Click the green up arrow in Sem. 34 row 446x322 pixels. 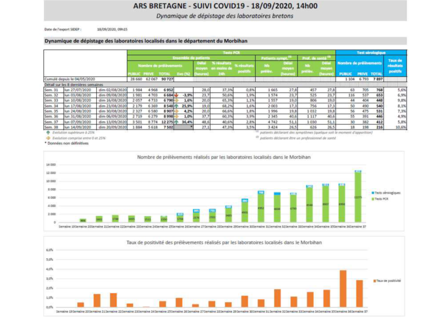[x=176, y=106]
